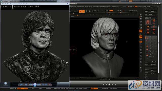
Task: Select the Move tool icon in top shelf
Action: coord(86,11)
